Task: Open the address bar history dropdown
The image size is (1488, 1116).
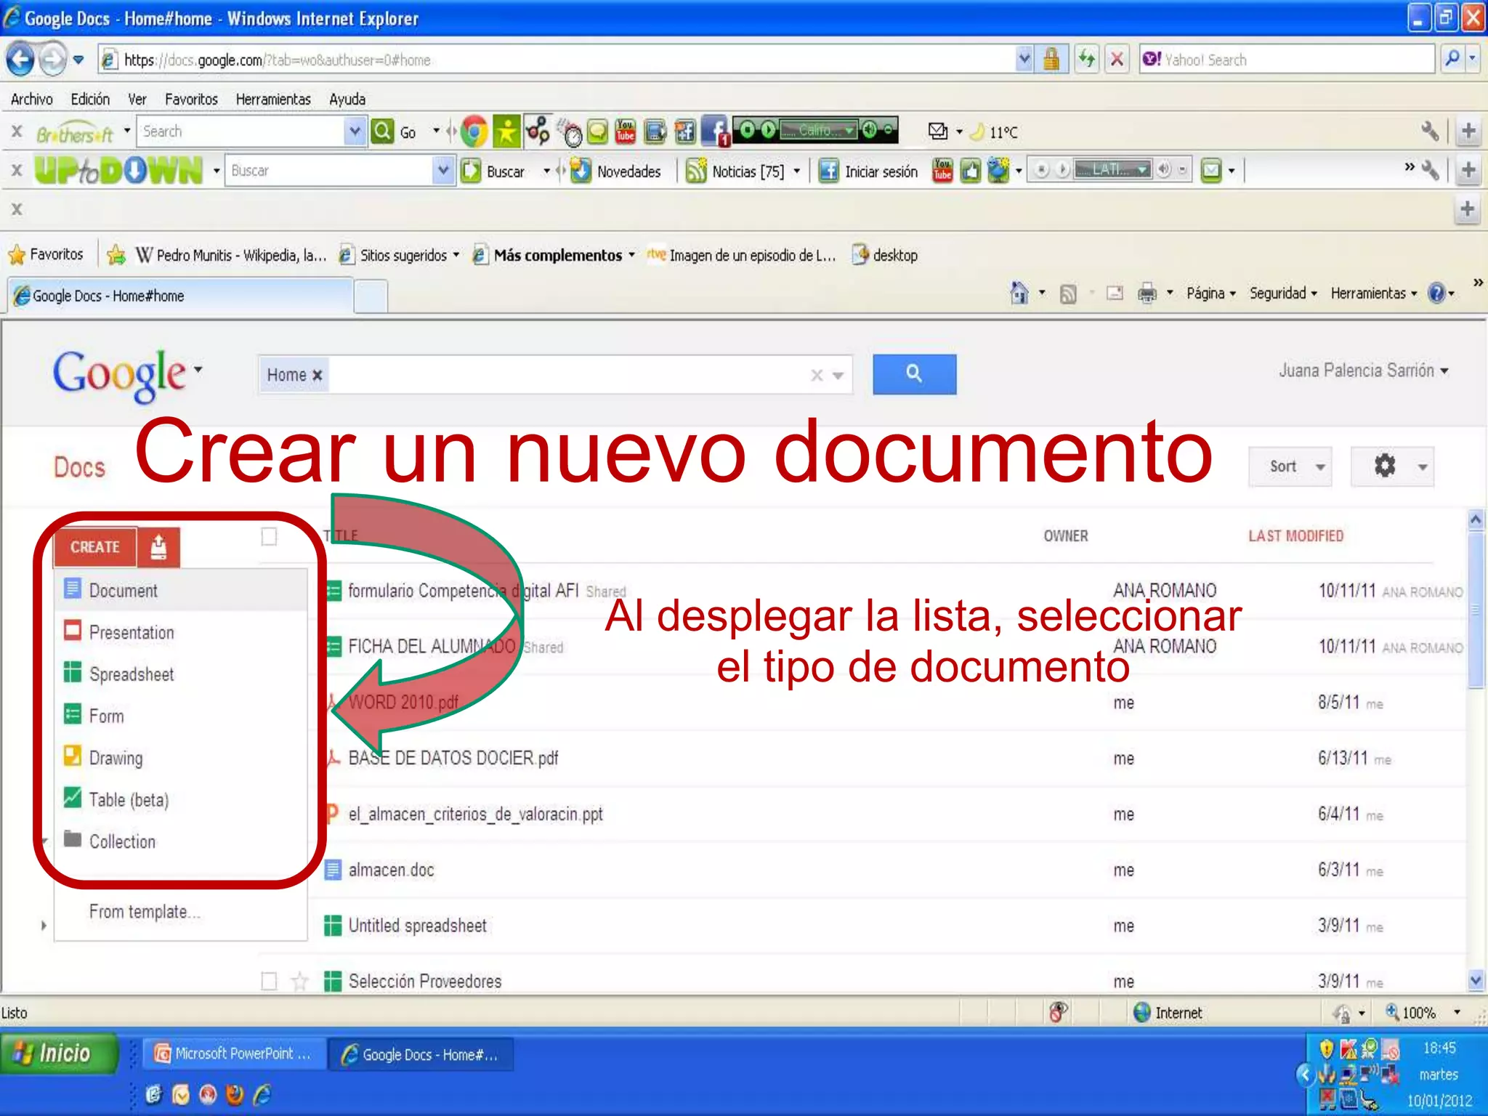Action: click(1024, 59)
